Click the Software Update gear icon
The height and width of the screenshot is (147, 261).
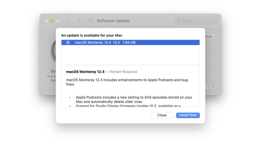pos(53,51)
